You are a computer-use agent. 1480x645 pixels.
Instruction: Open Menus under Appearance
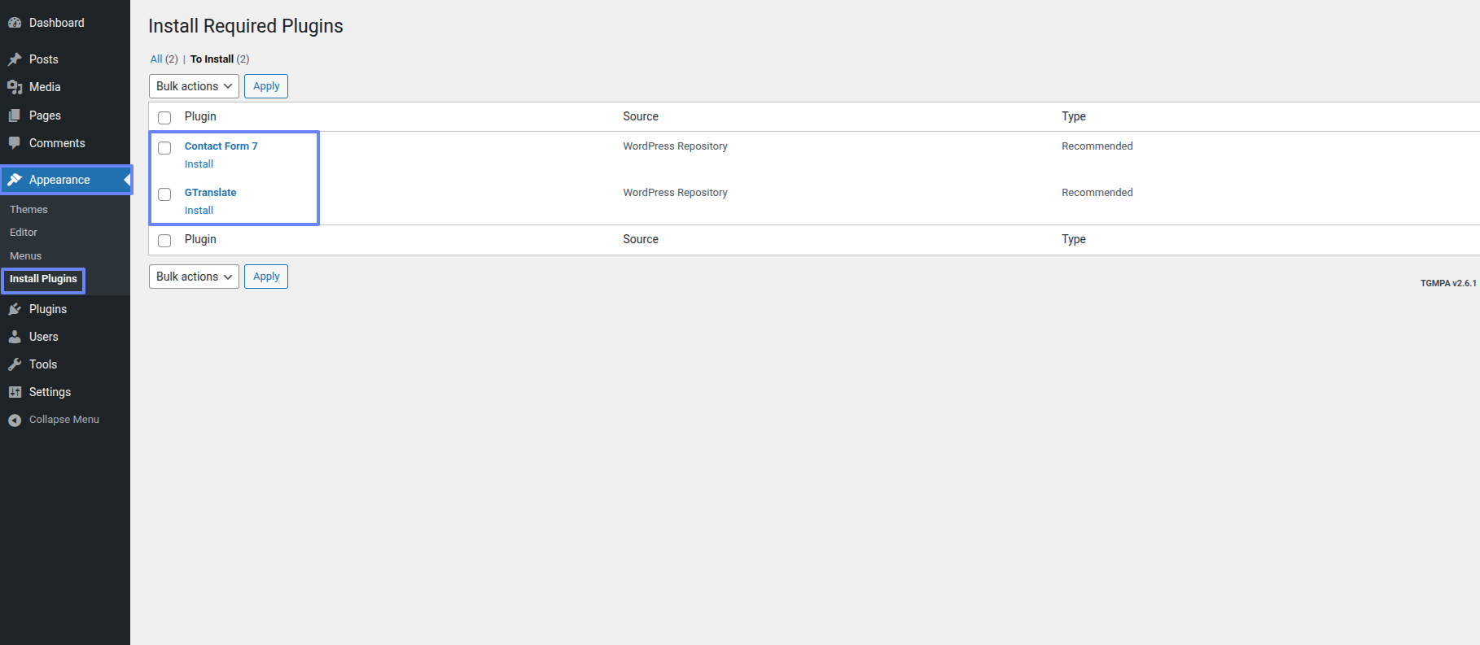point(25,256)
